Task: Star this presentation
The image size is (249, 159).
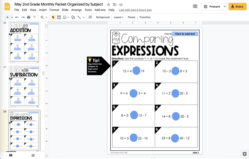Action: tap(109, 5)
